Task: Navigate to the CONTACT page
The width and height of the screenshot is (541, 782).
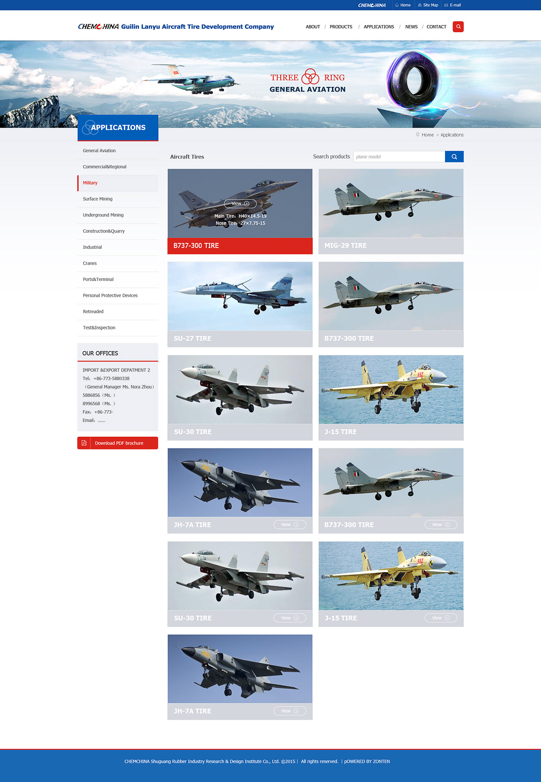Action: (x=437, y=27)
